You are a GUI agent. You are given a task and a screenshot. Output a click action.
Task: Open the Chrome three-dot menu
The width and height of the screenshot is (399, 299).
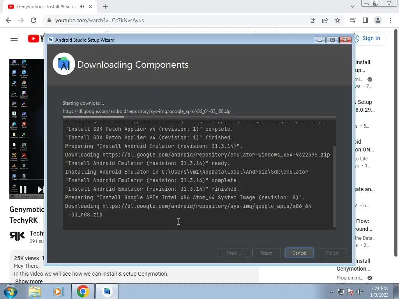point(390,20)
